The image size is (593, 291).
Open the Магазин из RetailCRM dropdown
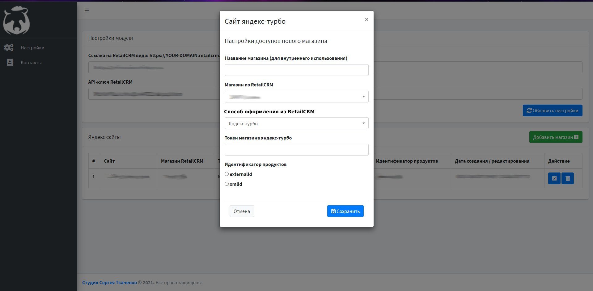(296, 97)
